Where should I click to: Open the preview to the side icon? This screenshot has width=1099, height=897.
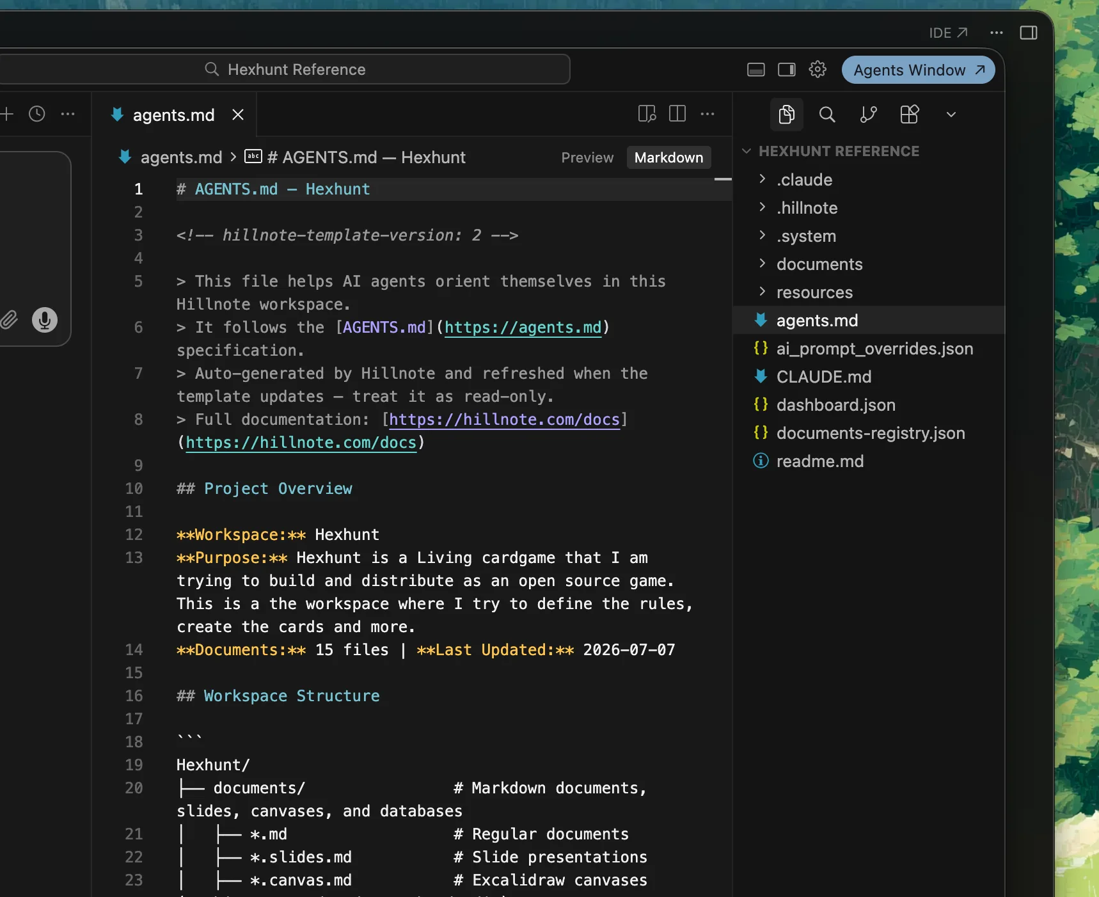pos(647,114)
